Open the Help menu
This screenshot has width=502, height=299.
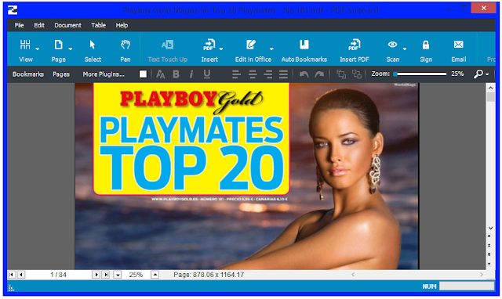(122, 25)
